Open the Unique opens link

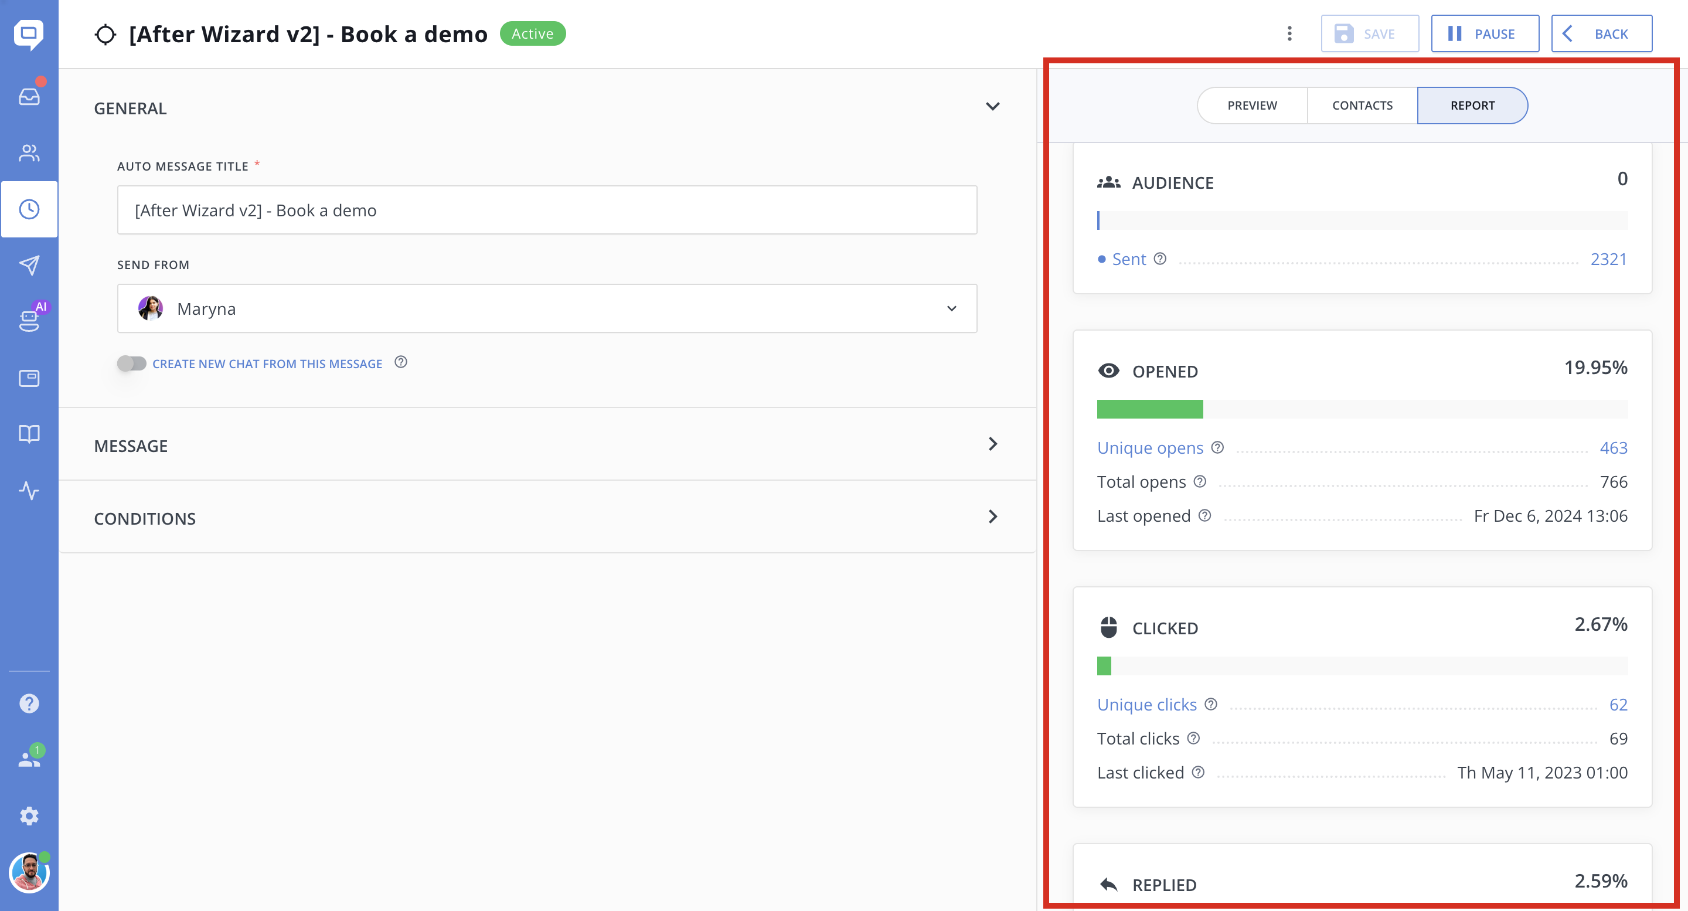click(x=1150, y=448)
